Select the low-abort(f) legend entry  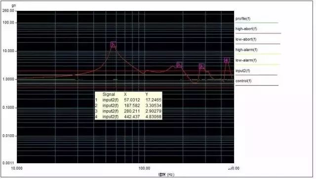point(246,39)
